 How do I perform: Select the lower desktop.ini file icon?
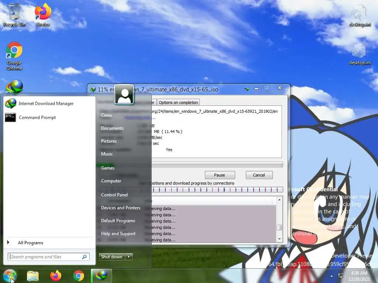click(x=360, y=54)
